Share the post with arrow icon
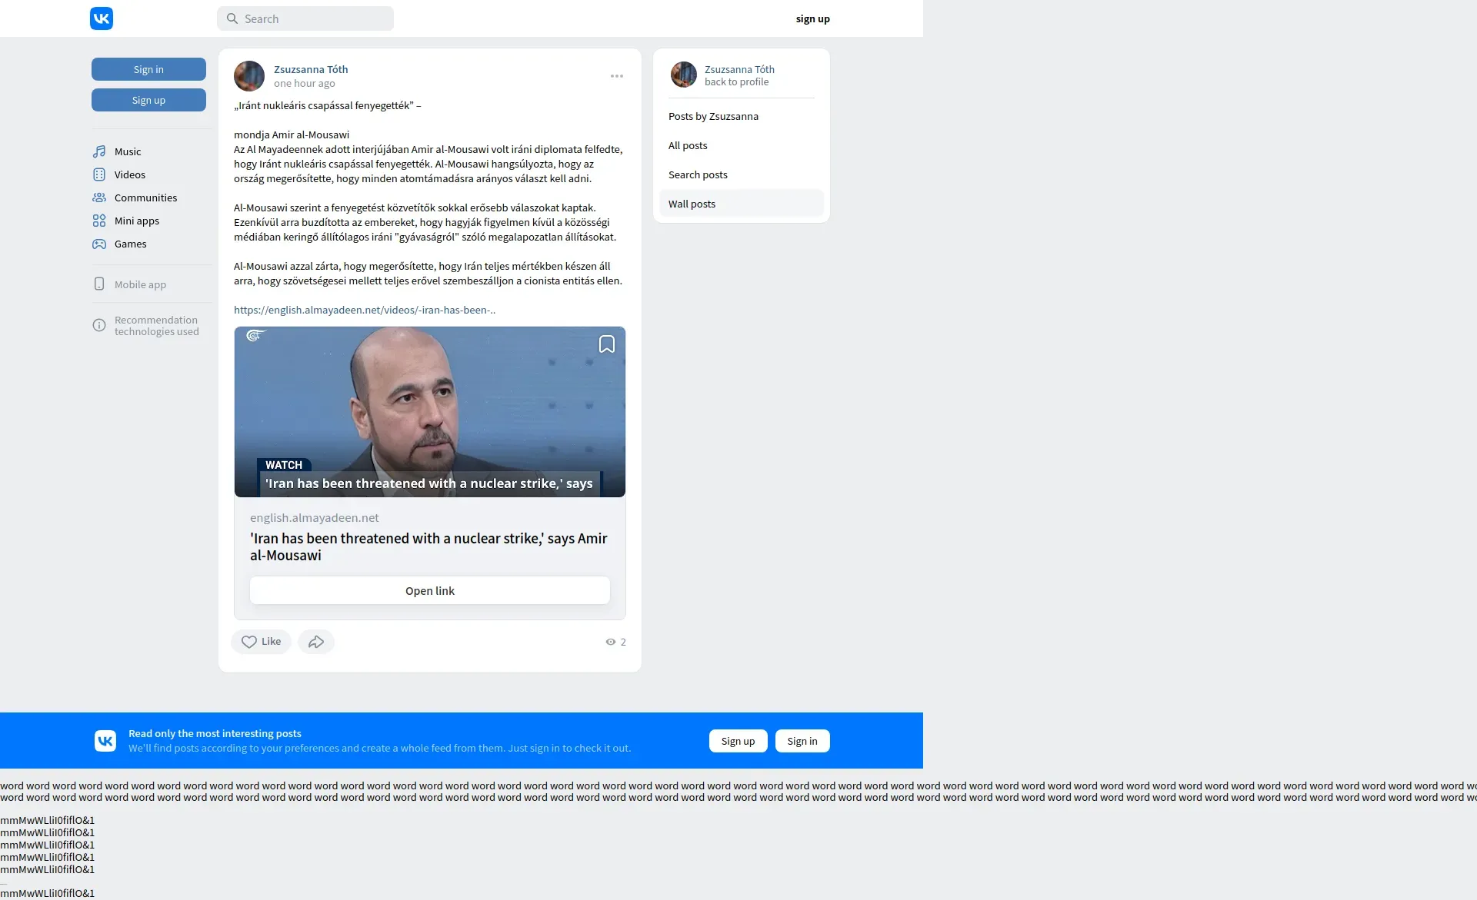The width and height of the screenshot is (1477, 900). (x=316, y=642)
